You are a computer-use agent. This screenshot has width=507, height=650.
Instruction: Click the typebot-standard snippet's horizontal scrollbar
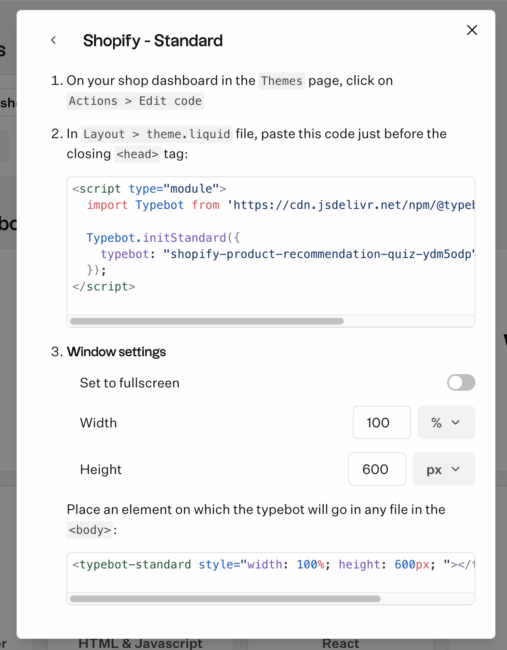225,599
